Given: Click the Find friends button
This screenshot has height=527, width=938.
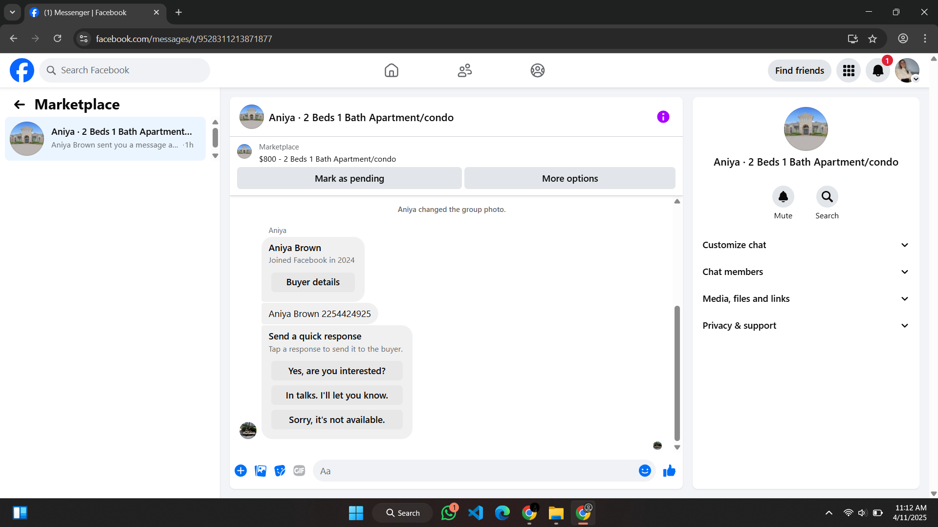Looking at the screenshot, I should pos(799,71).
